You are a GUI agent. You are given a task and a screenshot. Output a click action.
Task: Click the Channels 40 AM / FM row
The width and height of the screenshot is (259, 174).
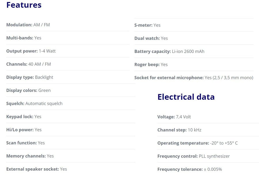(x=28, y=64)
